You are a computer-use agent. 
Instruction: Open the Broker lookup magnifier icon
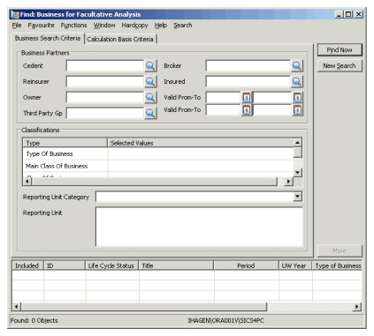[296, 66]
